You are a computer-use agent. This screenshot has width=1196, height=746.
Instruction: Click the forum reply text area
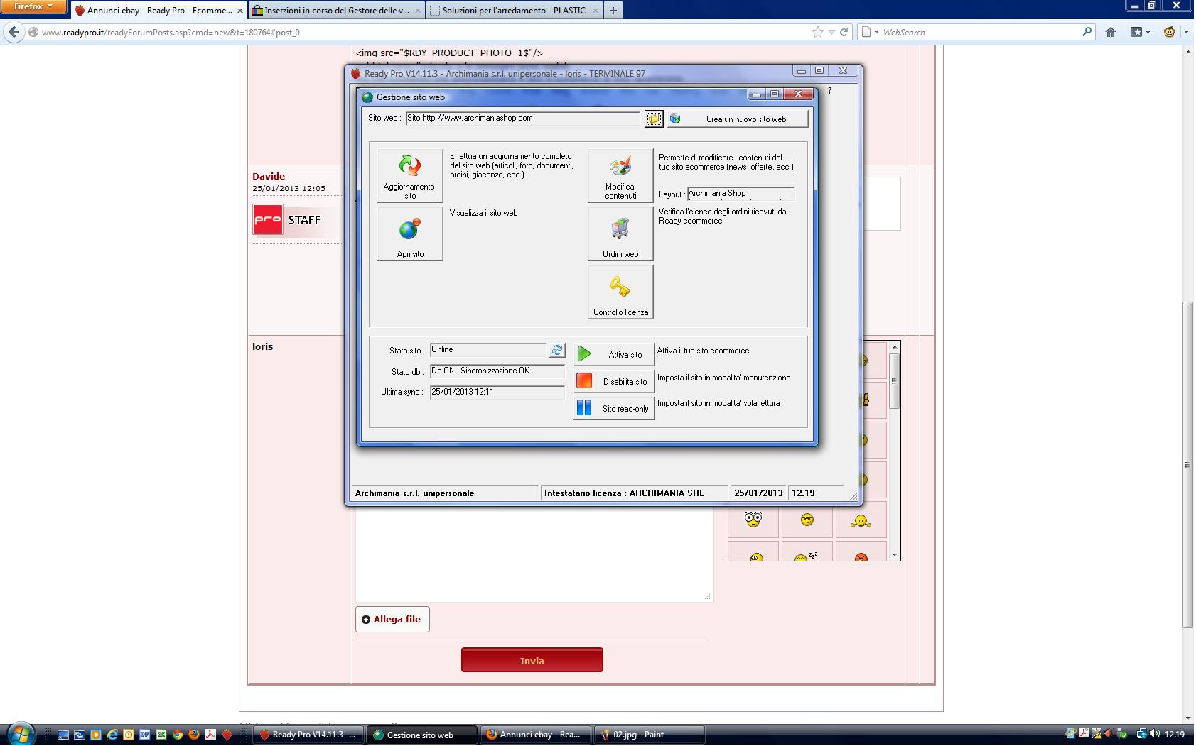(x=534, y=555)
